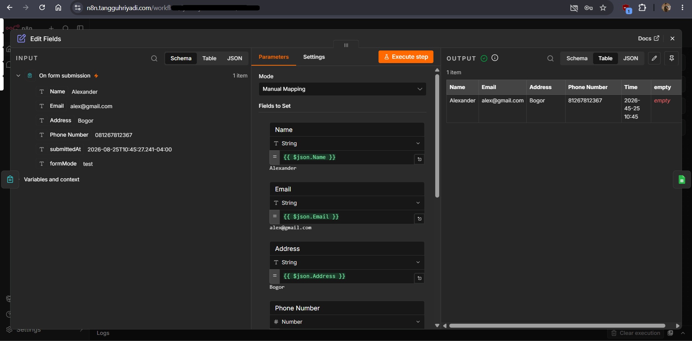Go to browser home page
The width and height of the screenshot is (692, 341).
[58, 8]
